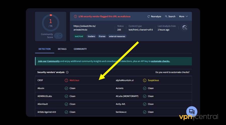Select the text/html tag

[79, 36]
